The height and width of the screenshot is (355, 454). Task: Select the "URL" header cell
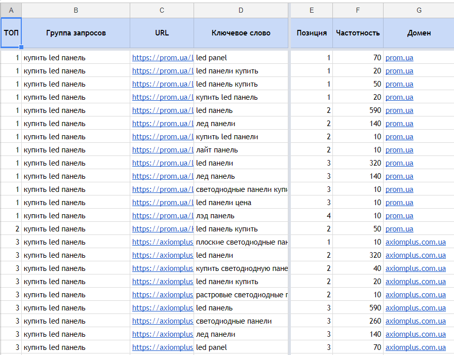click(x=162, y=33)
